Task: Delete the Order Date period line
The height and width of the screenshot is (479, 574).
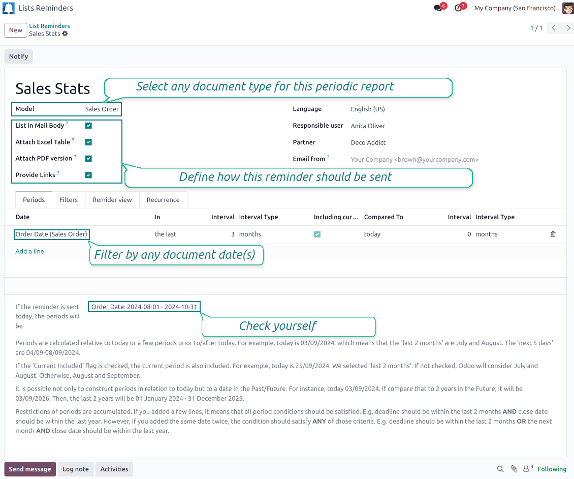Action: pos(553,234)
